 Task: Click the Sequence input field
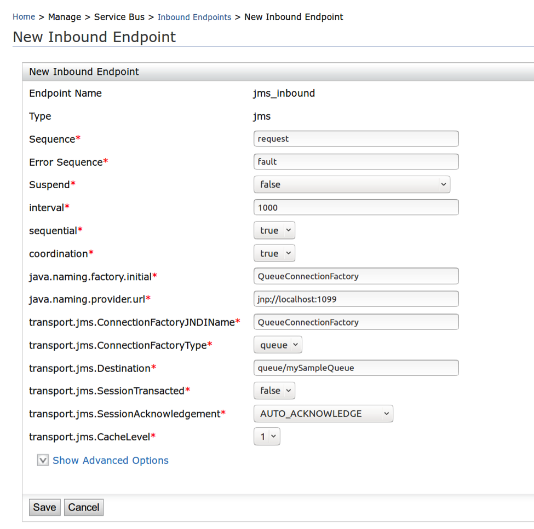(x=356, y=139)
